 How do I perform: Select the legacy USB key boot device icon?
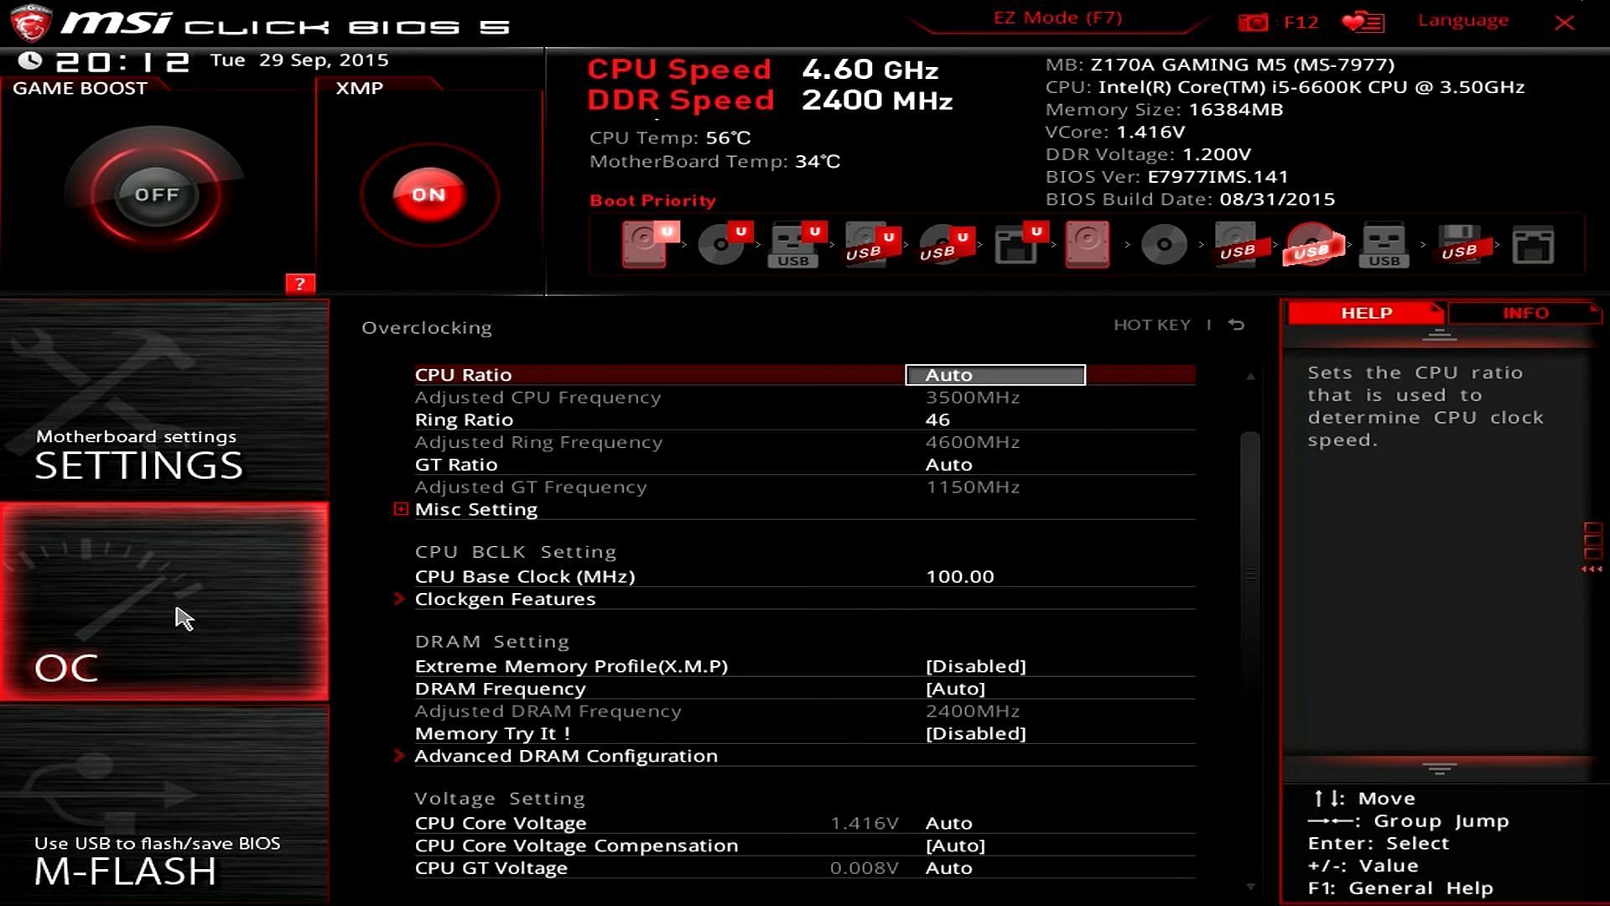coord(1384,245)
